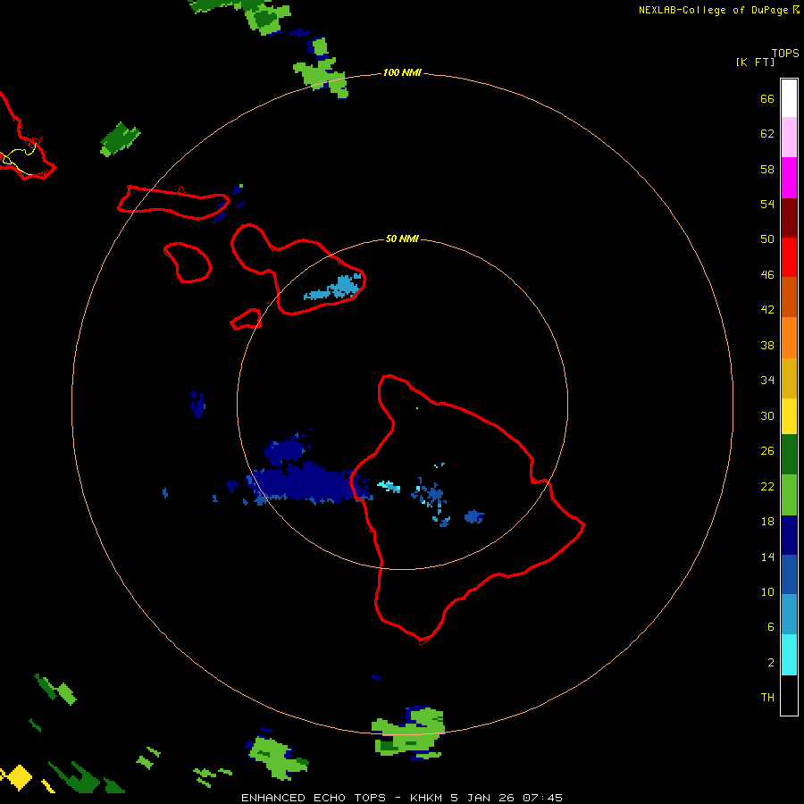
Task: Click the legend value '34'
Action: point(767,381)
